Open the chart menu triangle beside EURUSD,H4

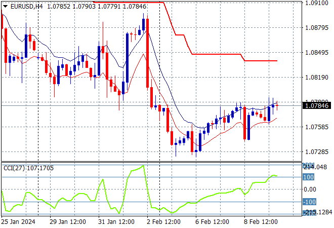pyautogui.click(x=5, y=7)
